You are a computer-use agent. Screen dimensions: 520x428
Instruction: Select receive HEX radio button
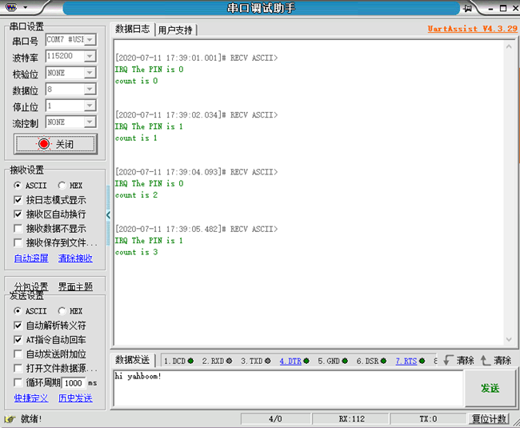pos(62,186)
